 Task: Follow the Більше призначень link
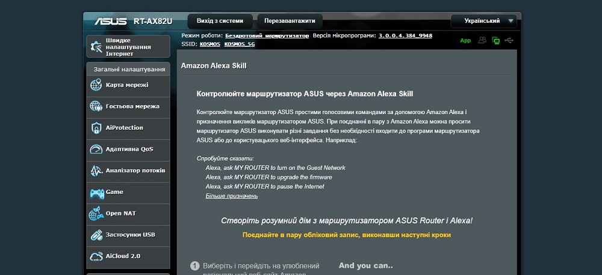click(232, 196)
